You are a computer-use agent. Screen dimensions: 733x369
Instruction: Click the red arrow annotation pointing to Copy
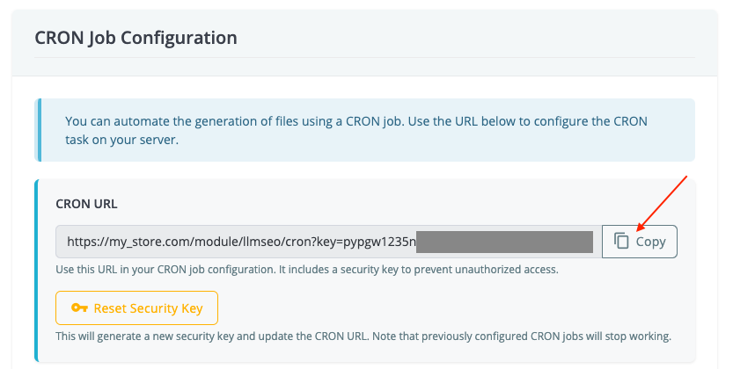[662, 204]
